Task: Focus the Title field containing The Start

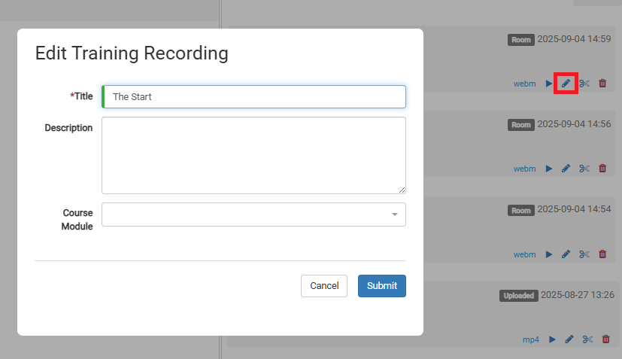Action: [x=253, y=96]
